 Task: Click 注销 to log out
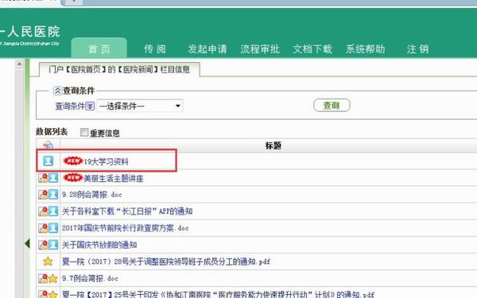click(417, 49)
